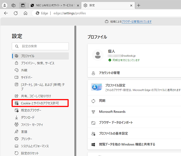Open プロファイルの基本設定 row

134,134
